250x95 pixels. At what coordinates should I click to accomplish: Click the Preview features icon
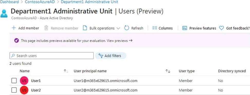tap(185, 28)
